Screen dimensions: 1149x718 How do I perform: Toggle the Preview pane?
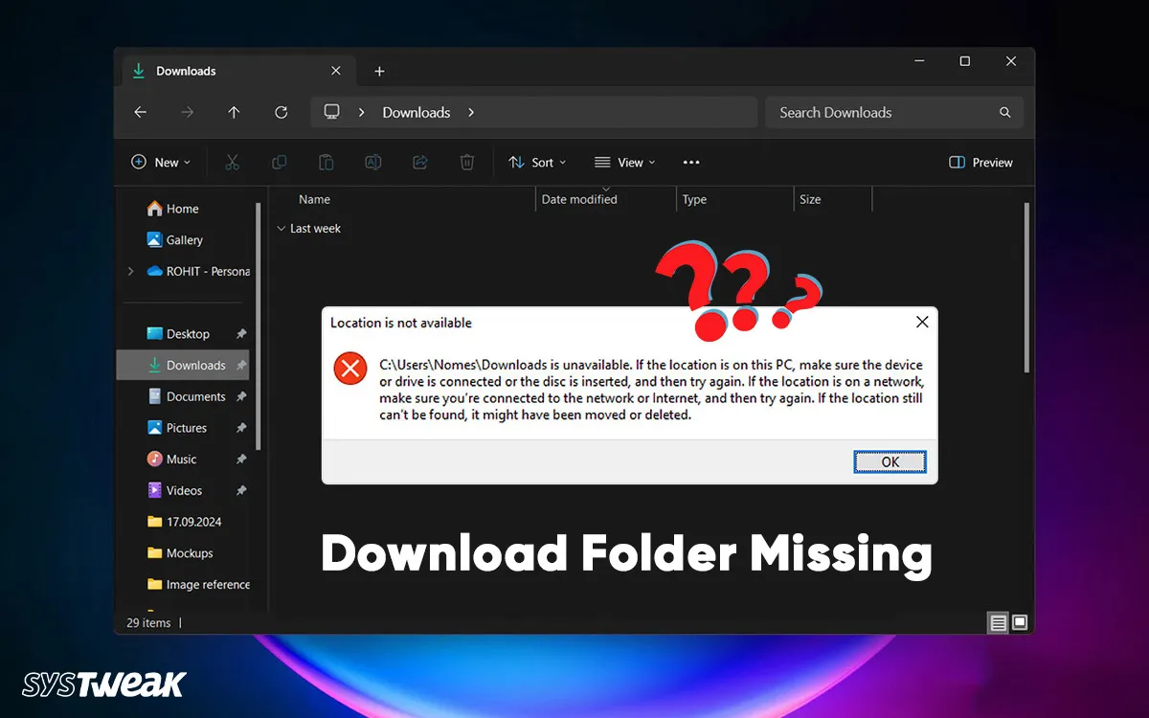980,163
